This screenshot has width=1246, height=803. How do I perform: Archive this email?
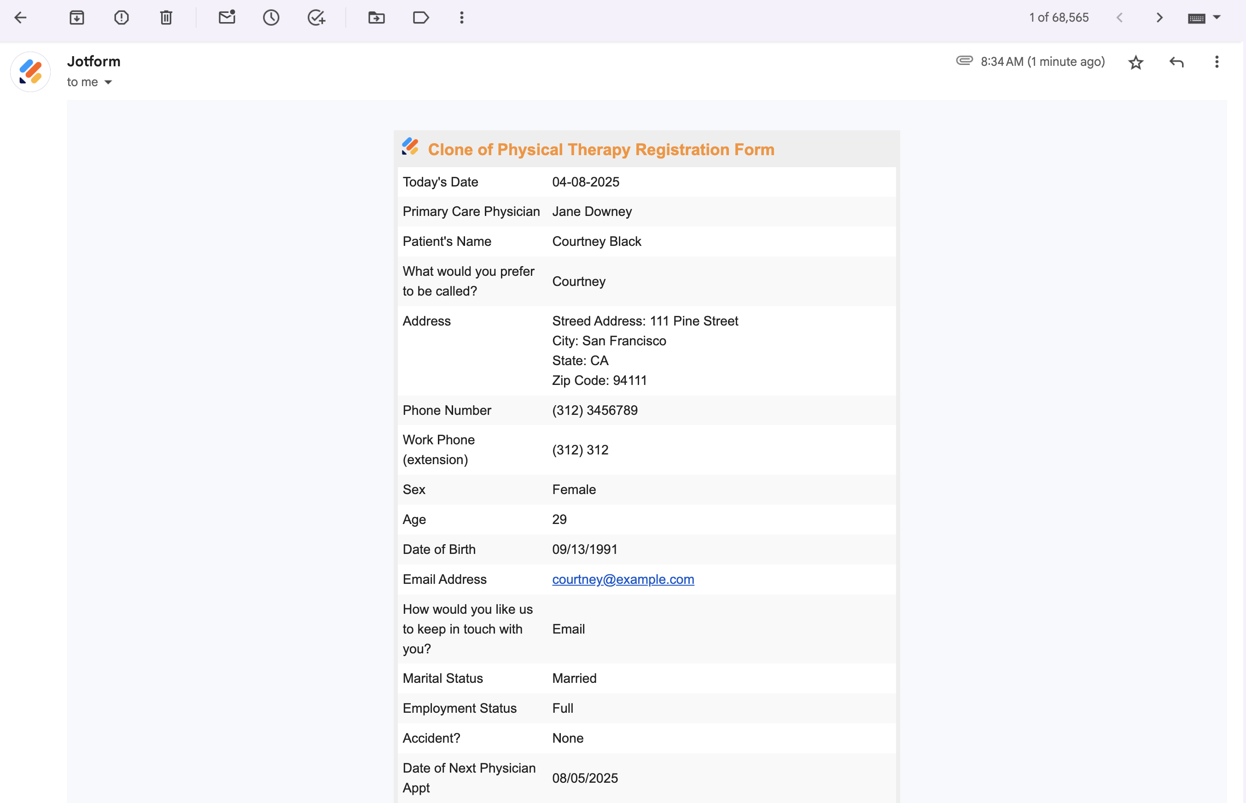(x=76, y=18)
